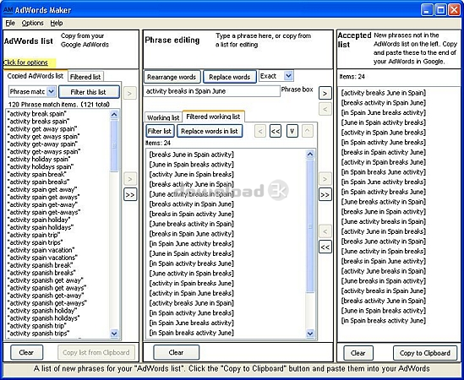Image resolution: width=464 pixels, height=380 pixels.
Task: Open the File menu
Action: [x=10, y=23]
